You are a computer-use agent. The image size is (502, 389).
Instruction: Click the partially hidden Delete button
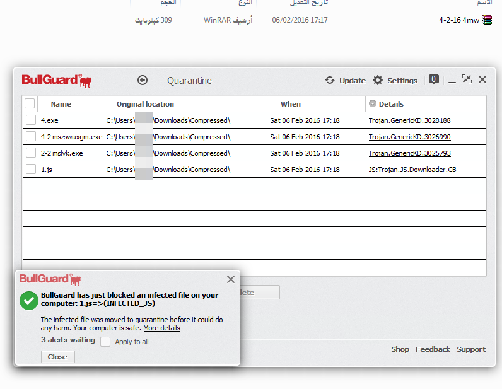(x=260, y=293)
